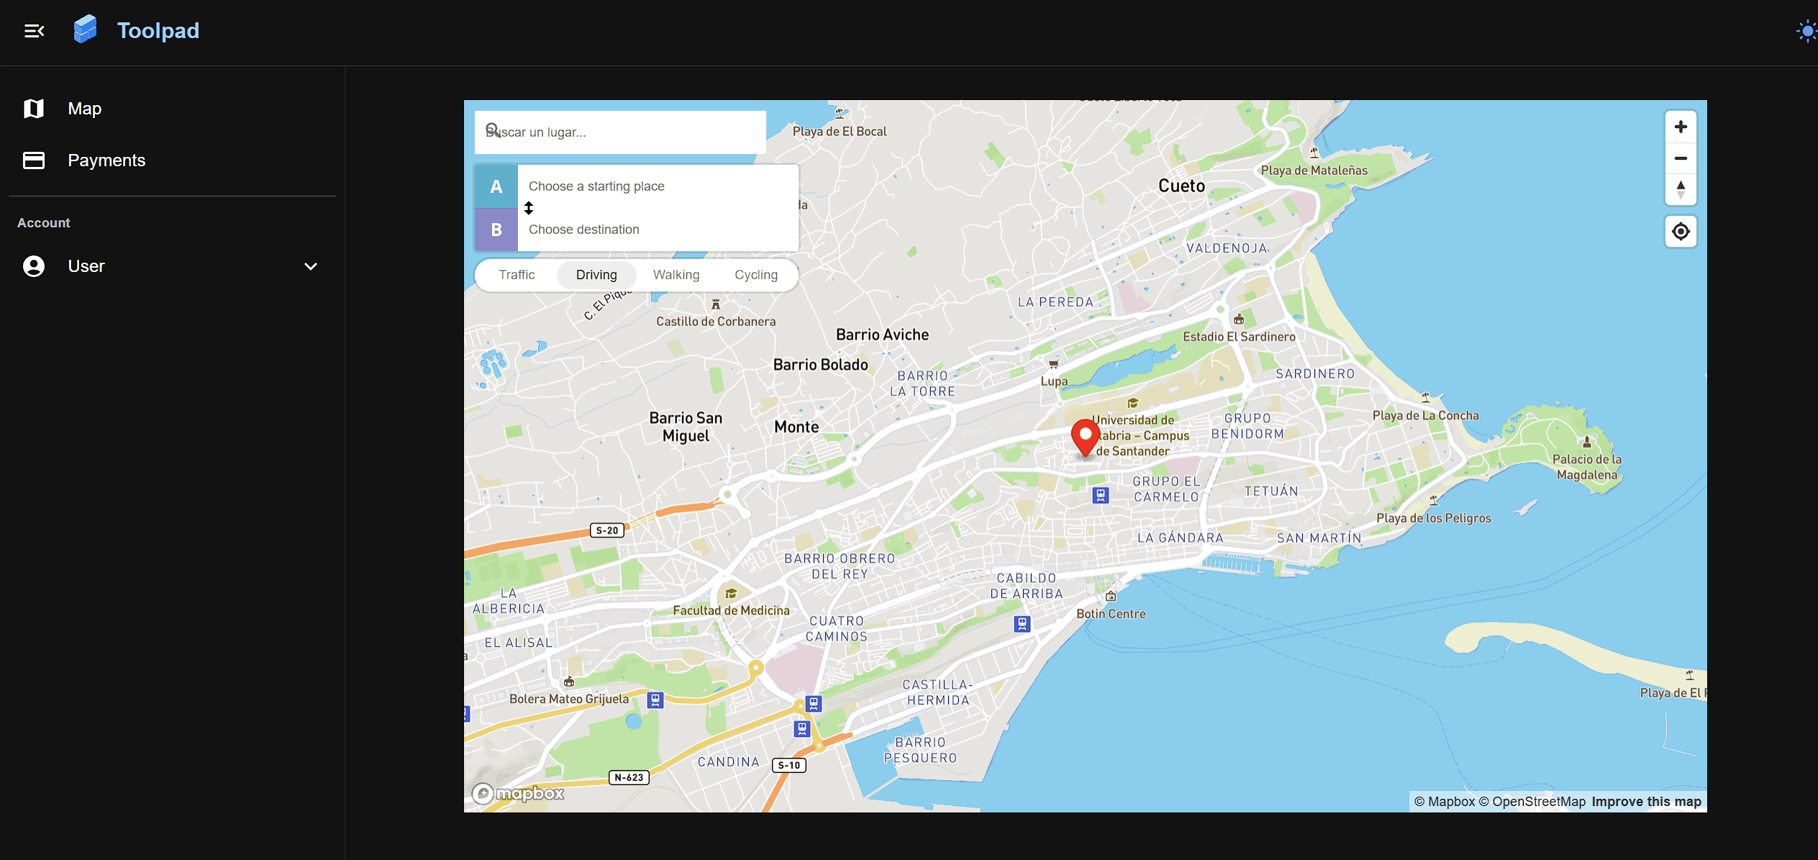The height and width of the screenshot is (860, 1818).
Task: Focus the Choose destination input
Action: click(x=655, y=230)
